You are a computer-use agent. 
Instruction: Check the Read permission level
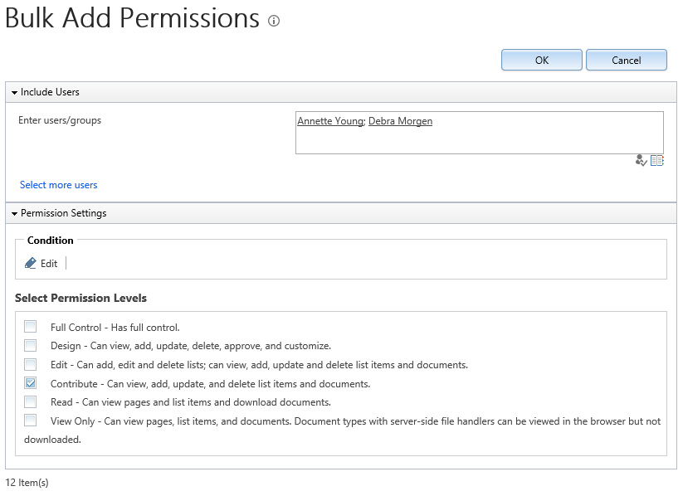click(31, 401)
